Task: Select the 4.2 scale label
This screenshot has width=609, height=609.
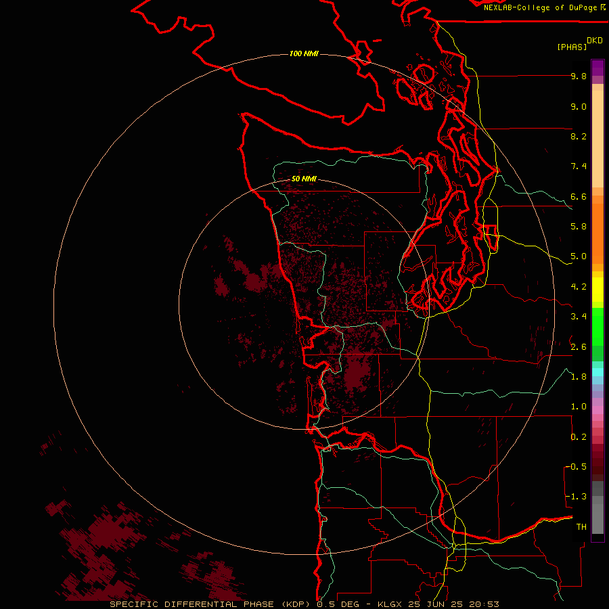Action: click(x=579, y=287)
